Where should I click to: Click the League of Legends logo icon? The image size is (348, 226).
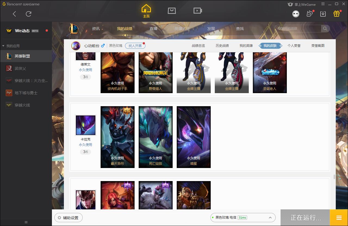tap(73, 29)
